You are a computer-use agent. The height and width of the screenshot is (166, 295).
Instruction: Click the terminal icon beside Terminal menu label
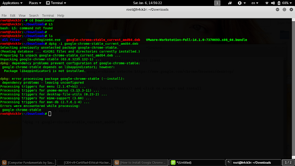click(x=48, y=3)
